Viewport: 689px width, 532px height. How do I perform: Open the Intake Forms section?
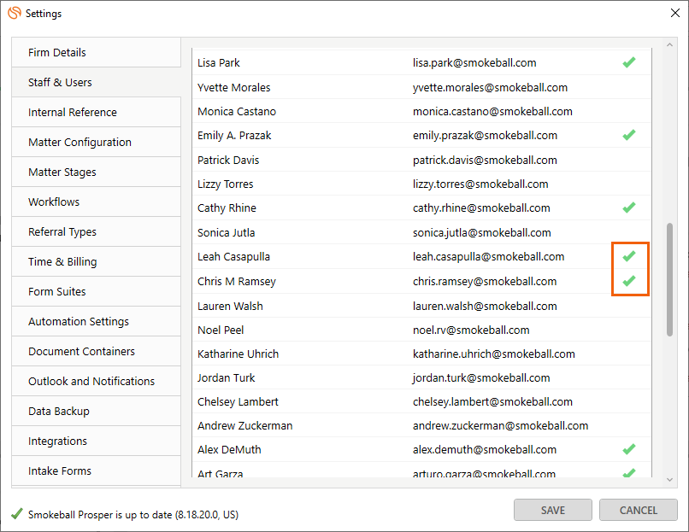coord(97,471)
